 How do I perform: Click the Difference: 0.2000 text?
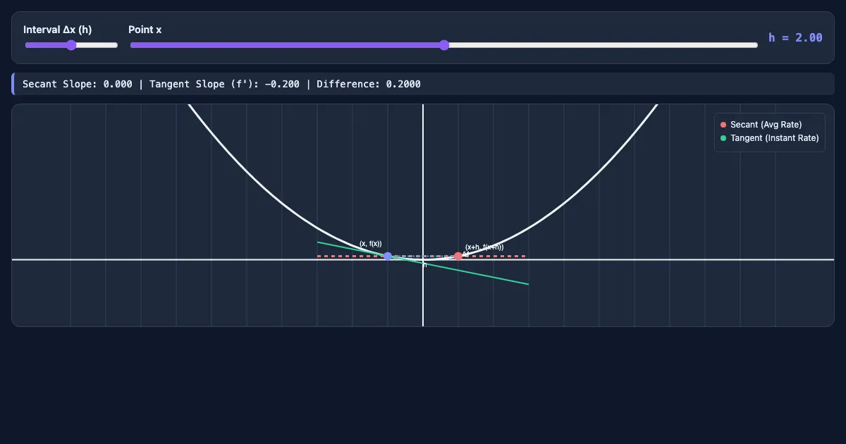coord(369,84)
